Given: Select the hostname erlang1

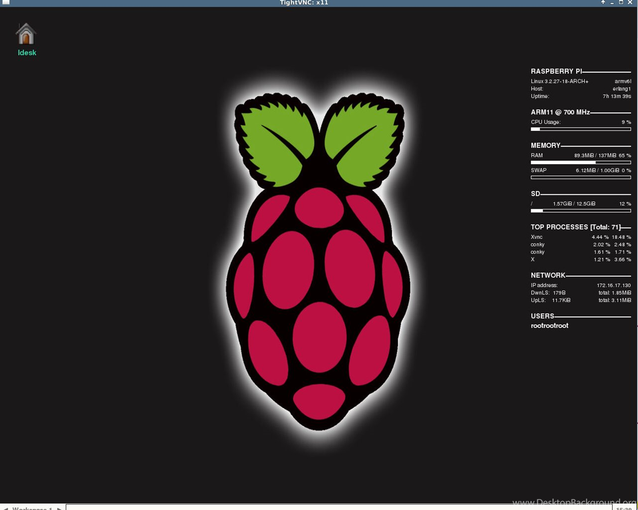Looking at the screenshot, I should pos(622,89).
